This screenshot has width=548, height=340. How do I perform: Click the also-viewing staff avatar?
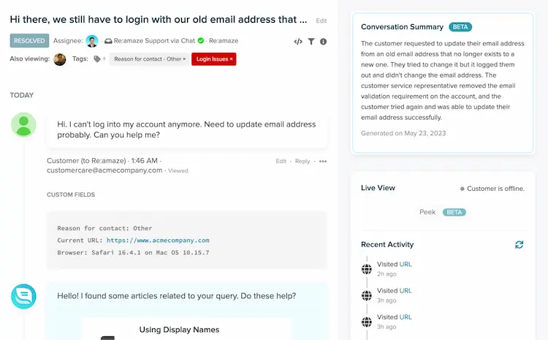click(60, 59)
